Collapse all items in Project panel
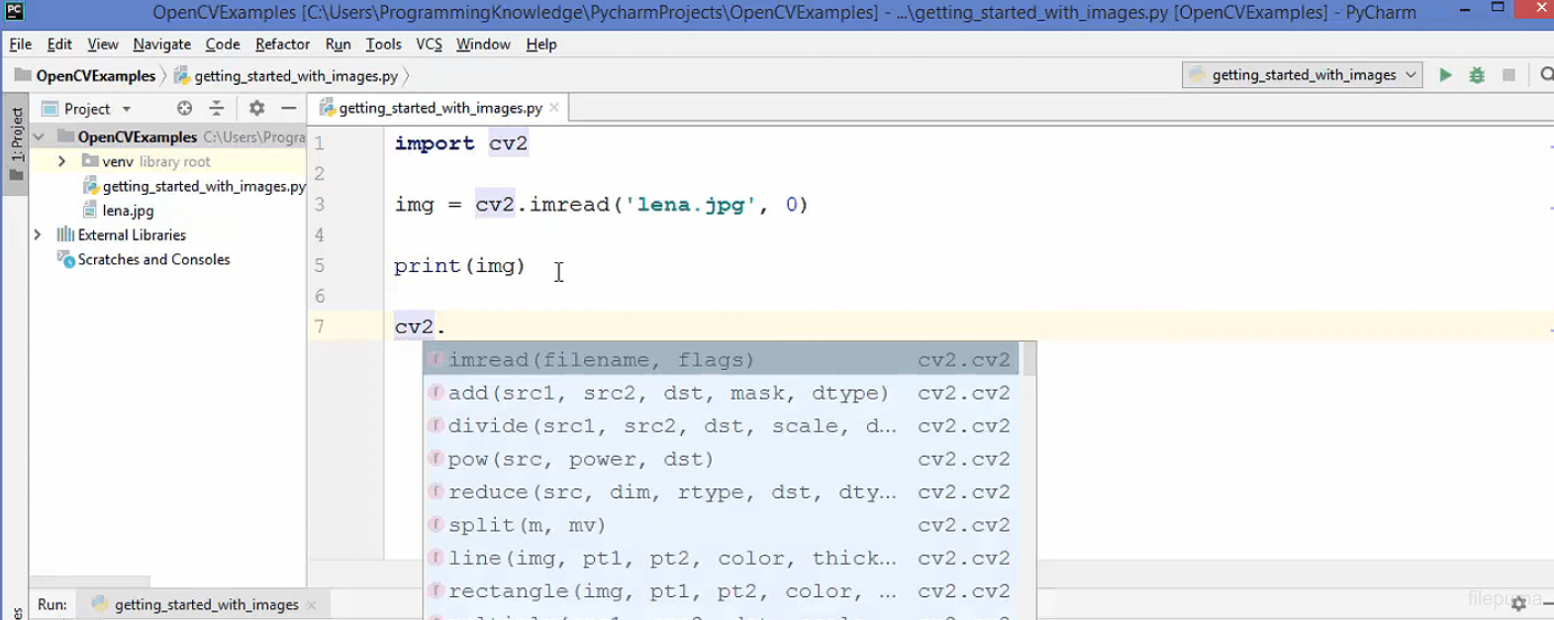The image size is (1554, 620). (x=217, y=109)
